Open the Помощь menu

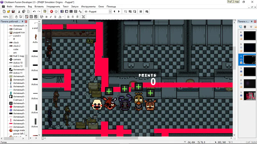[111, 7]
